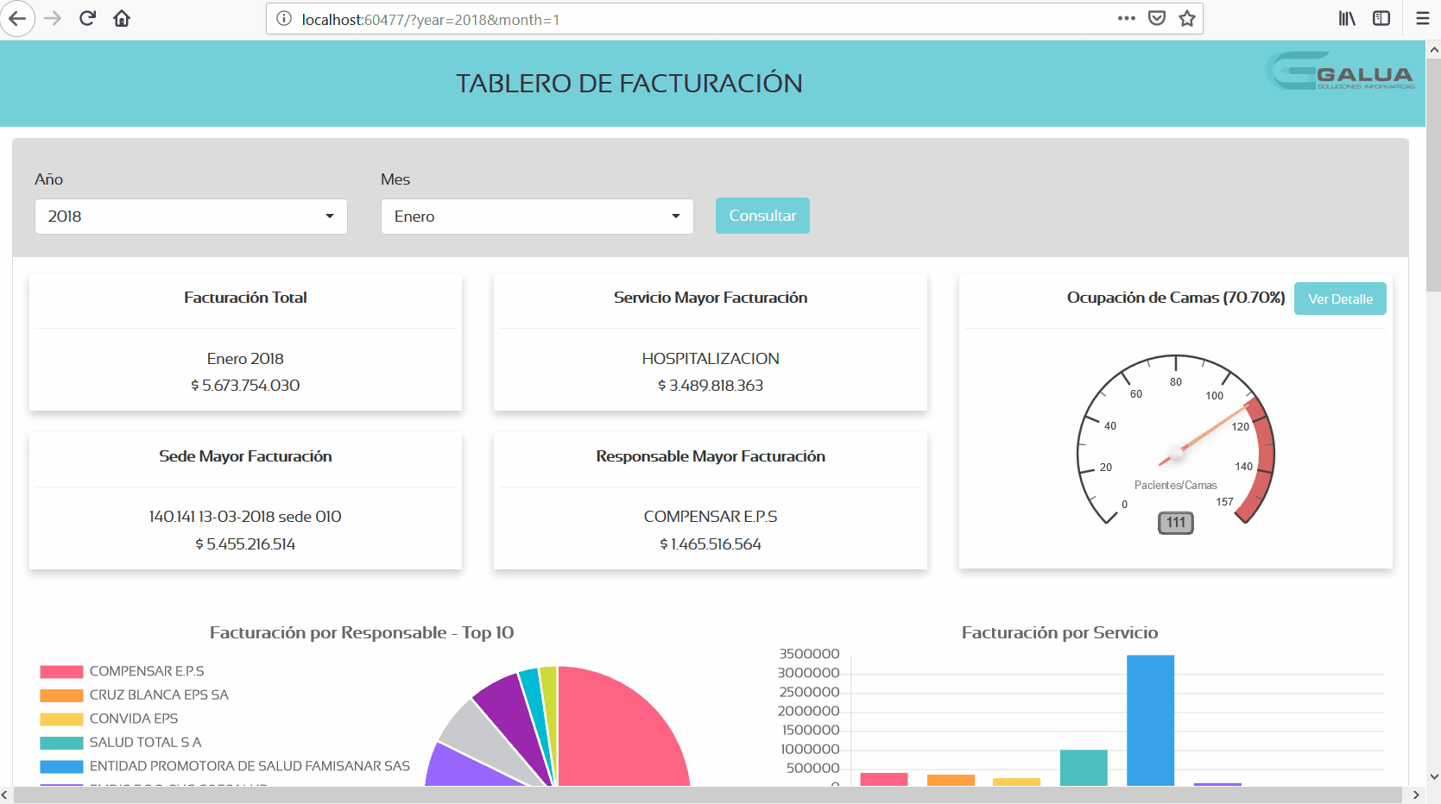Click the Pocket save icon

[x=1157, y=19]
